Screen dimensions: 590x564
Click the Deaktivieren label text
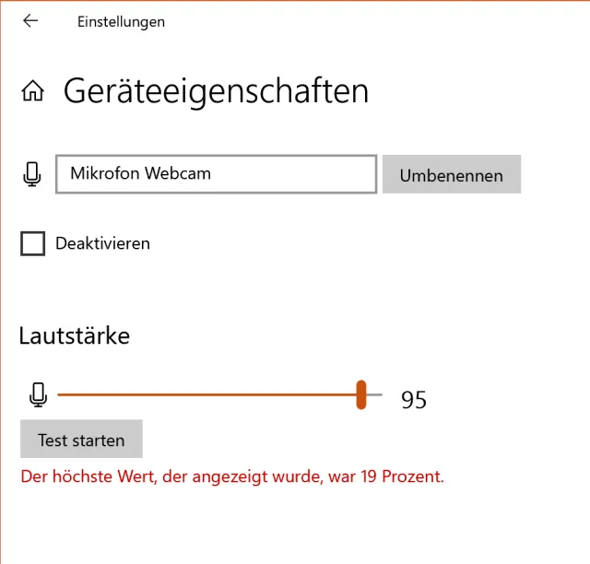tap(102, 244)
